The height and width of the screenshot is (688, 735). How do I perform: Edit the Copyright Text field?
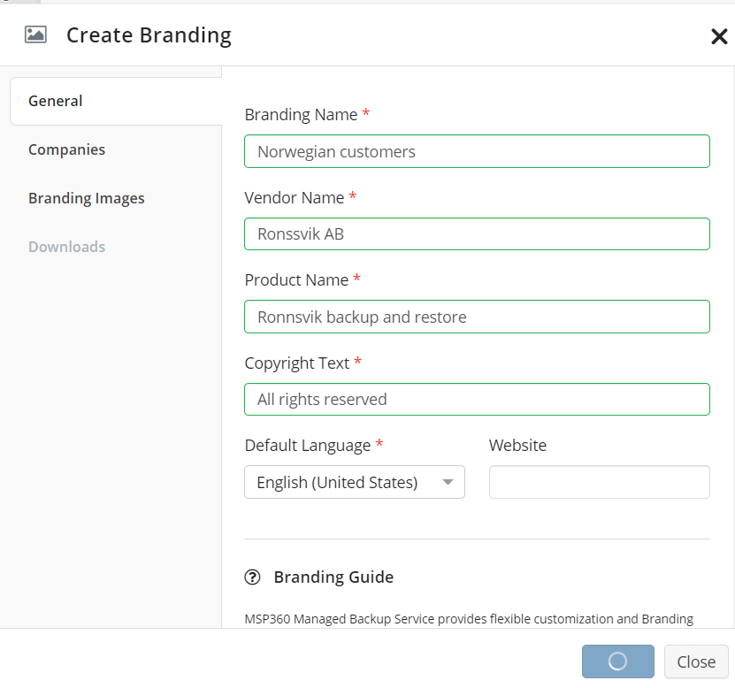(x=477, y=400)
